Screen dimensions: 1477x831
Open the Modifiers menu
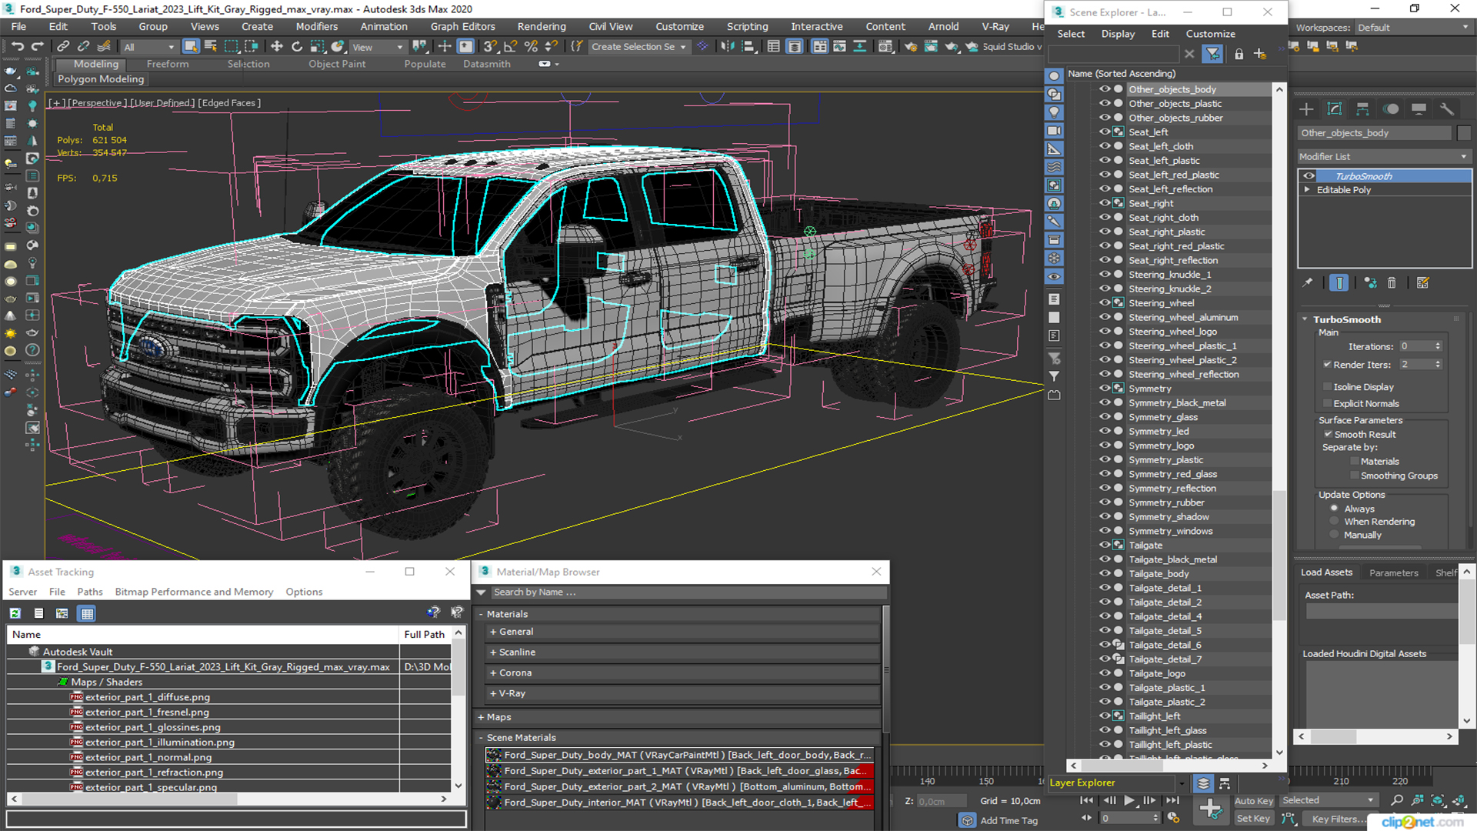pyautogui.click(x=317, y=26)
